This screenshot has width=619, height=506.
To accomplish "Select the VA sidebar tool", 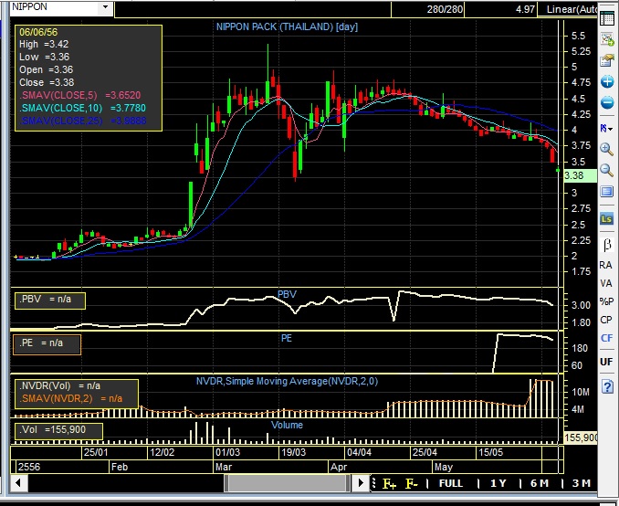I will (x=606, y=284).
